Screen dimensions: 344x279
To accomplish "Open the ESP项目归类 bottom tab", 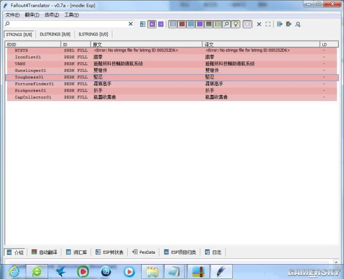I will coord(180,252).
